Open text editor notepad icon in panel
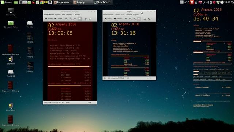 pyautogui.click(x=37, y=2)
